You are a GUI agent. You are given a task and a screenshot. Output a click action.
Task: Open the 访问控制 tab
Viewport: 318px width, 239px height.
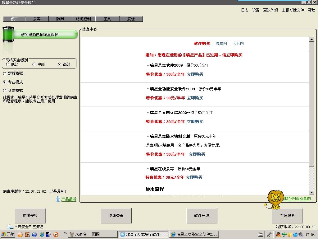[83, 19]
